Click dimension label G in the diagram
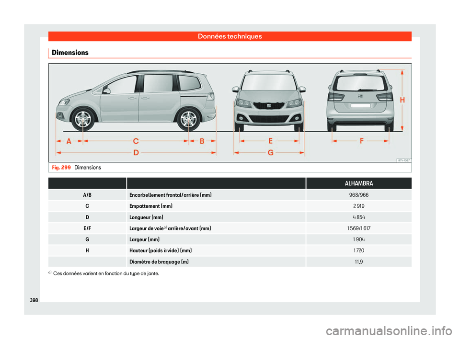 [270, 153]
